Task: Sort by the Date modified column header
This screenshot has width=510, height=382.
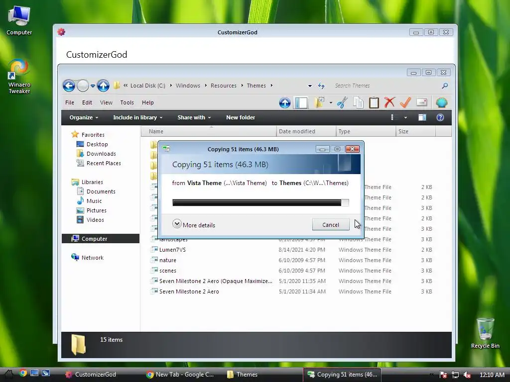Action: [x=306, y=131]
